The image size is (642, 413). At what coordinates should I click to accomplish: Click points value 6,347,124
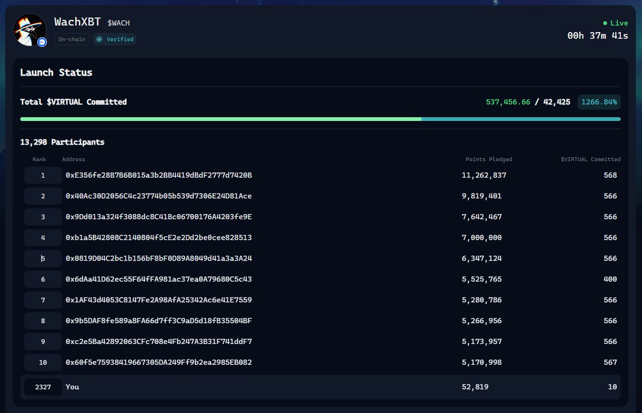pos(482,258)
